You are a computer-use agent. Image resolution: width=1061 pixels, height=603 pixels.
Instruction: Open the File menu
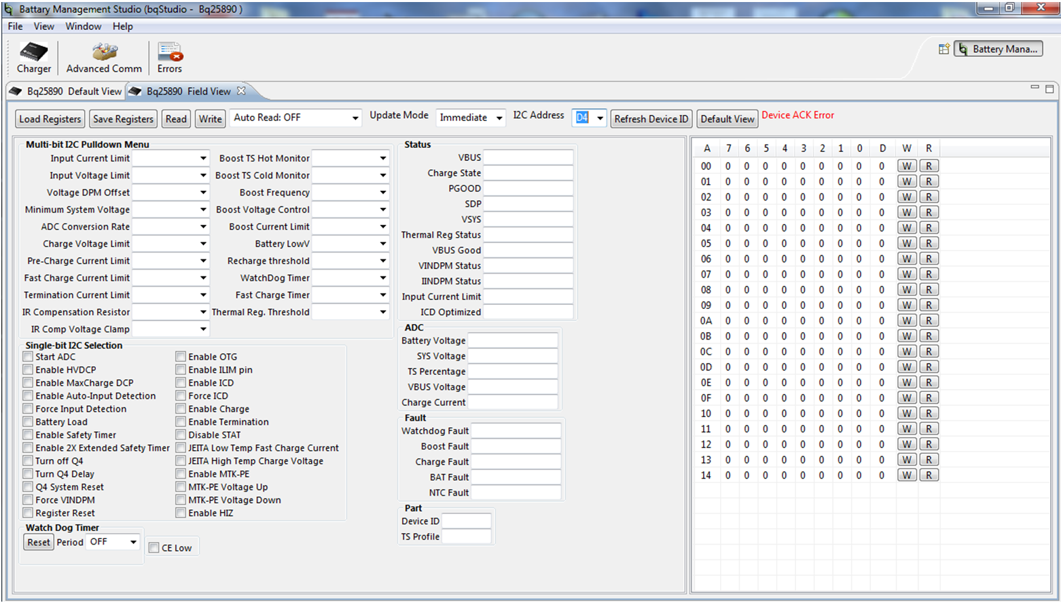[x=14, y=26]
